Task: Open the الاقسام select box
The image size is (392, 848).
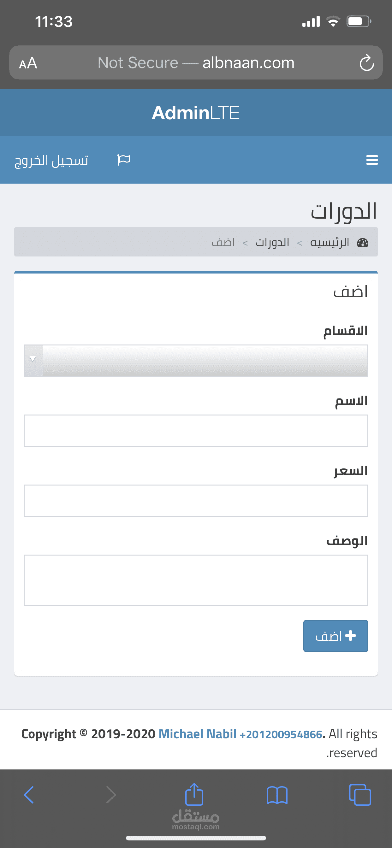Action: pos(205,360)
